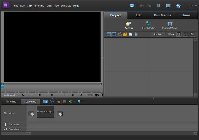Click the Drag next clip placeholder

(x=45, y=112)
